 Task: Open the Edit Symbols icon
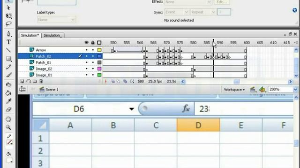pyautogui.click(x=262, y=89)
